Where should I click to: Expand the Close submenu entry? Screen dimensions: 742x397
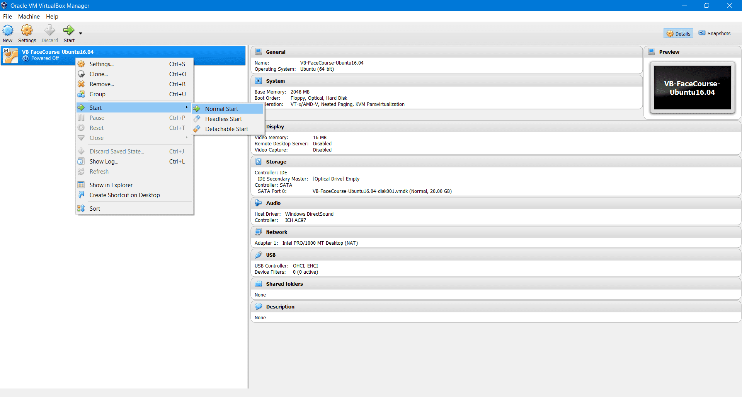pyautogui.click(x=134, y=138)
